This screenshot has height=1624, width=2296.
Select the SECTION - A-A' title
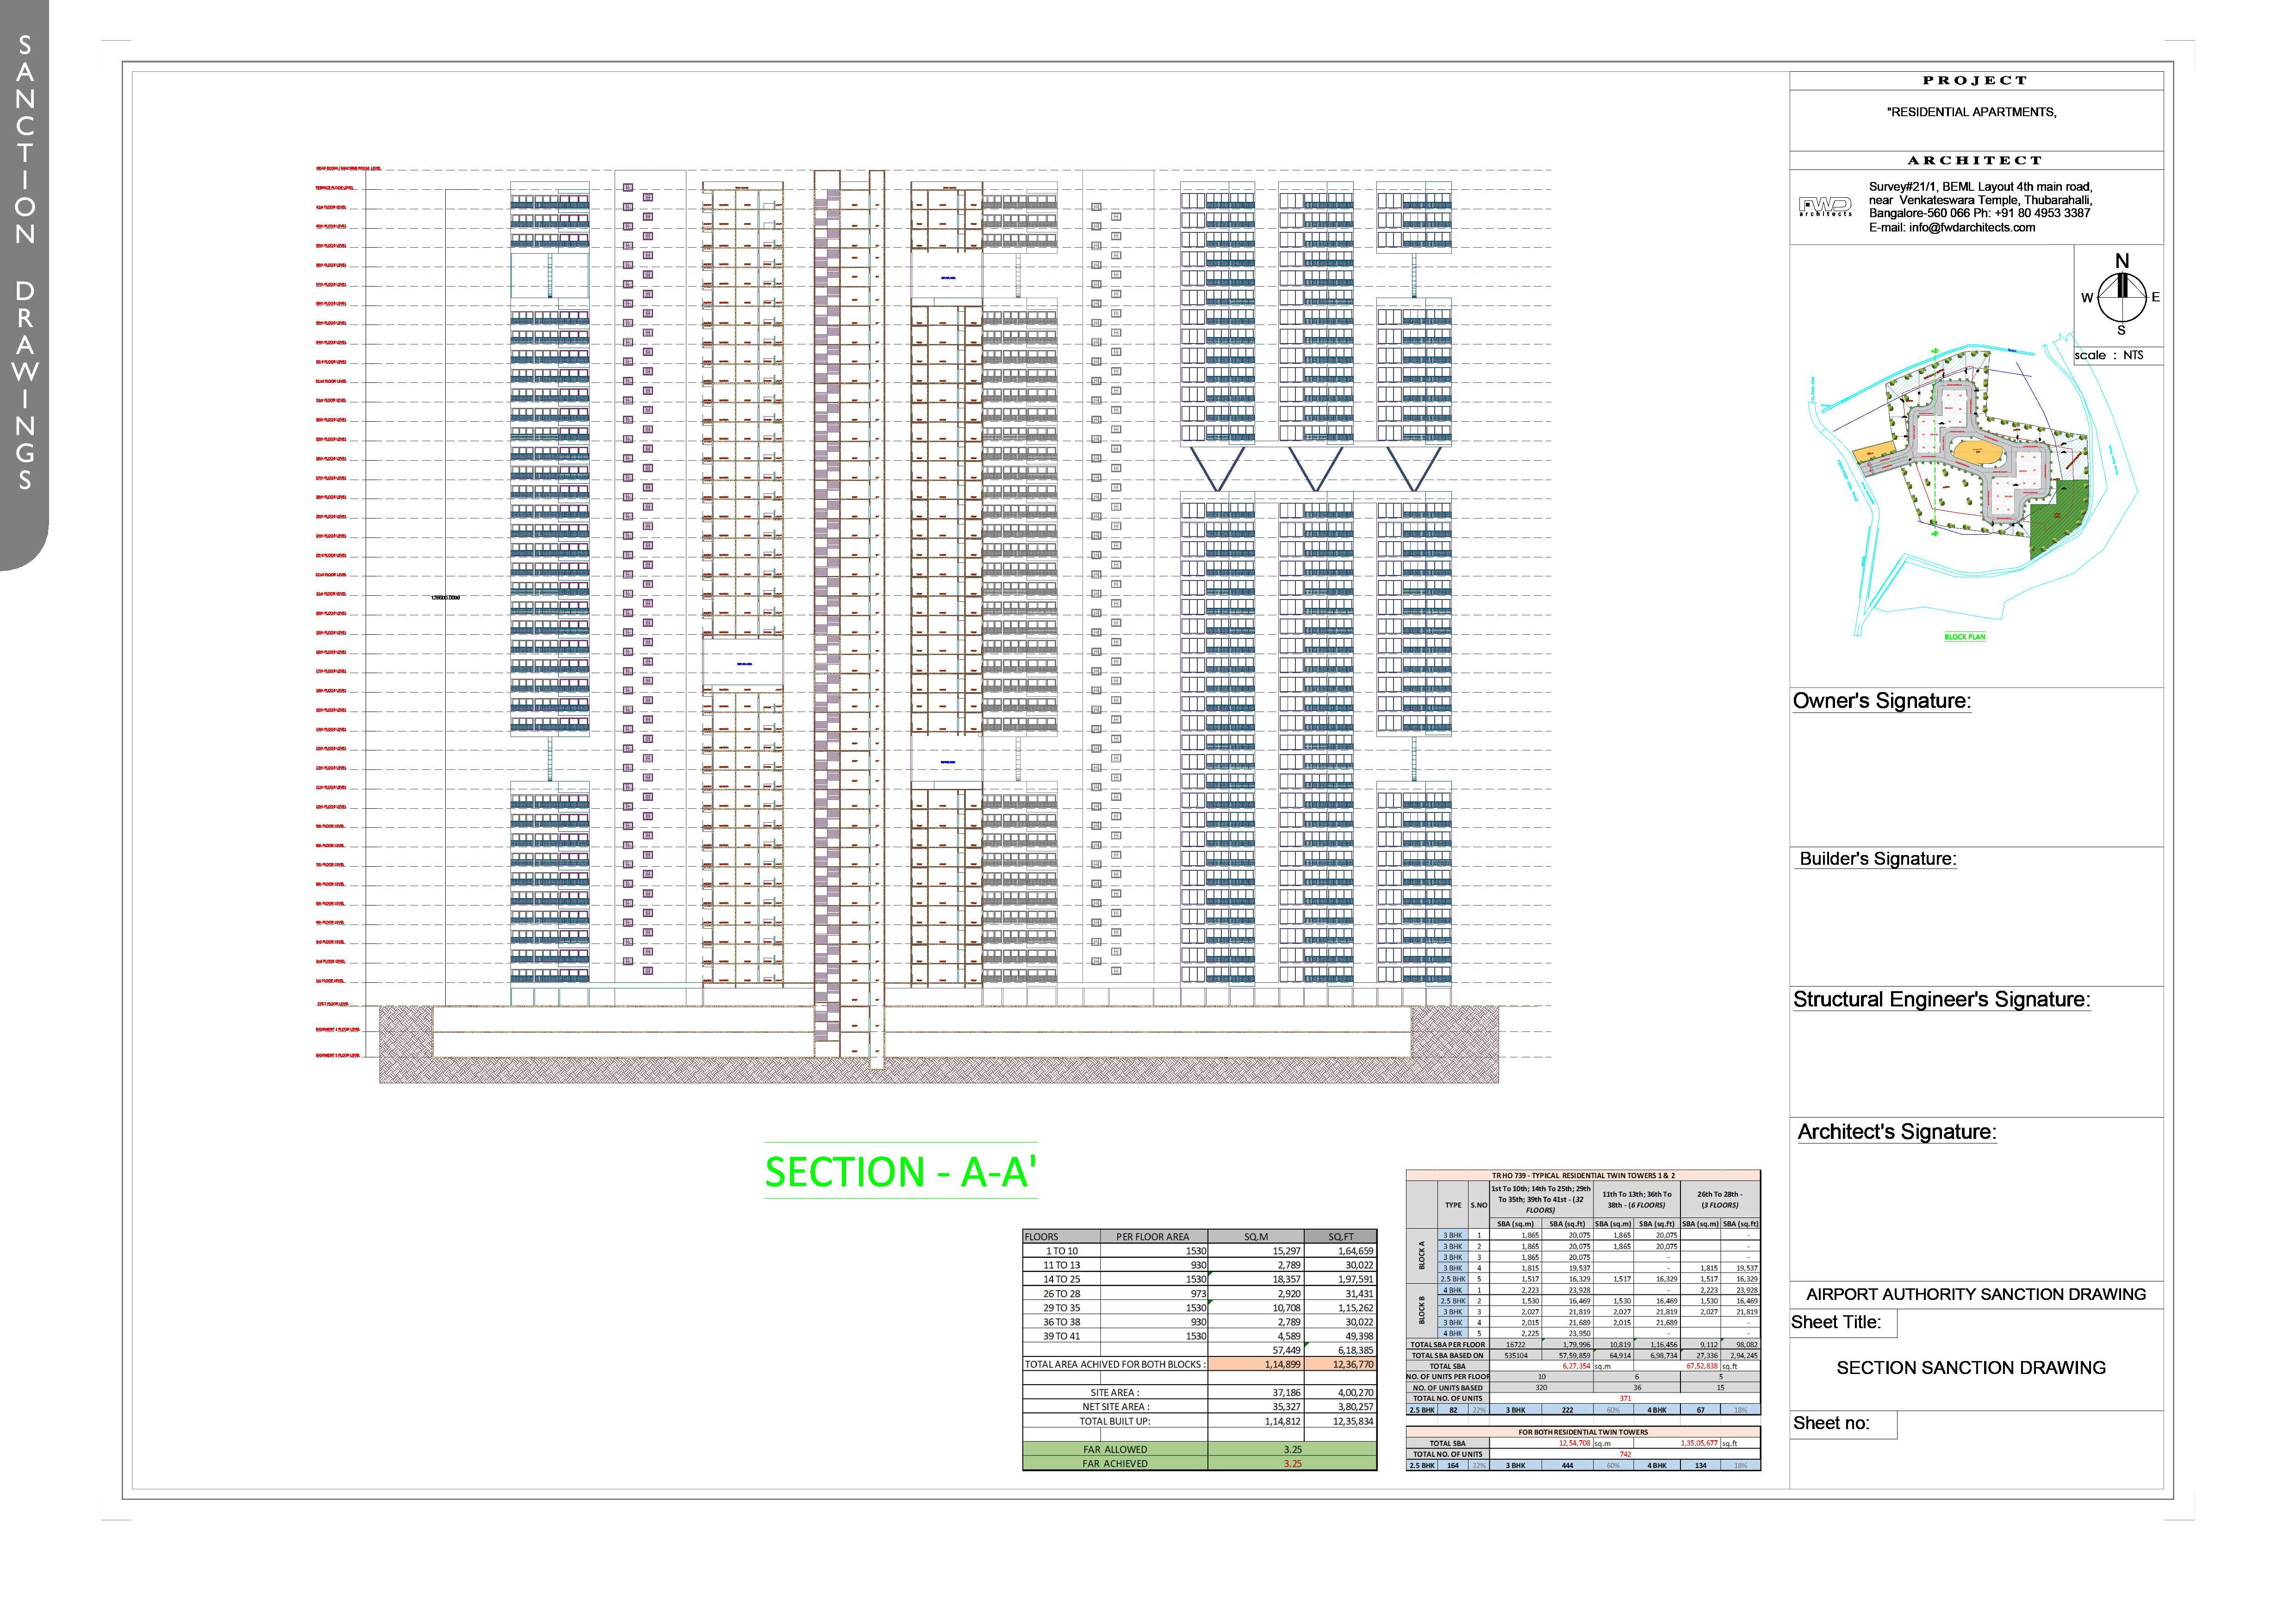900,1172
